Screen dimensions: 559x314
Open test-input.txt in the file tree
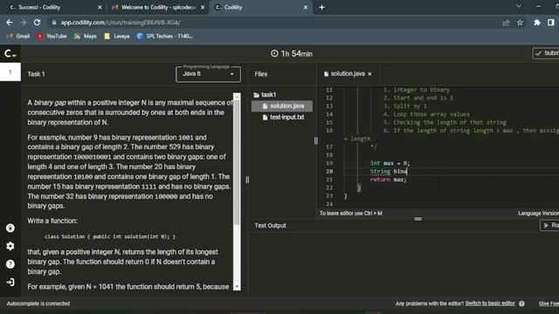[282, 117]
